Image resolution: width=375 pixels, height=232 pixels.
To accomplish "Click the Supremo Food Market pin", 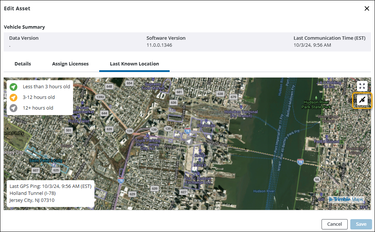I will pyautogui.click(x=153, y=79).
